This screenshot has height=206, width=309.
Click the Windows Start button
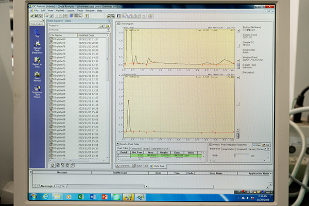pyautogui.click(x=33, y=197)
